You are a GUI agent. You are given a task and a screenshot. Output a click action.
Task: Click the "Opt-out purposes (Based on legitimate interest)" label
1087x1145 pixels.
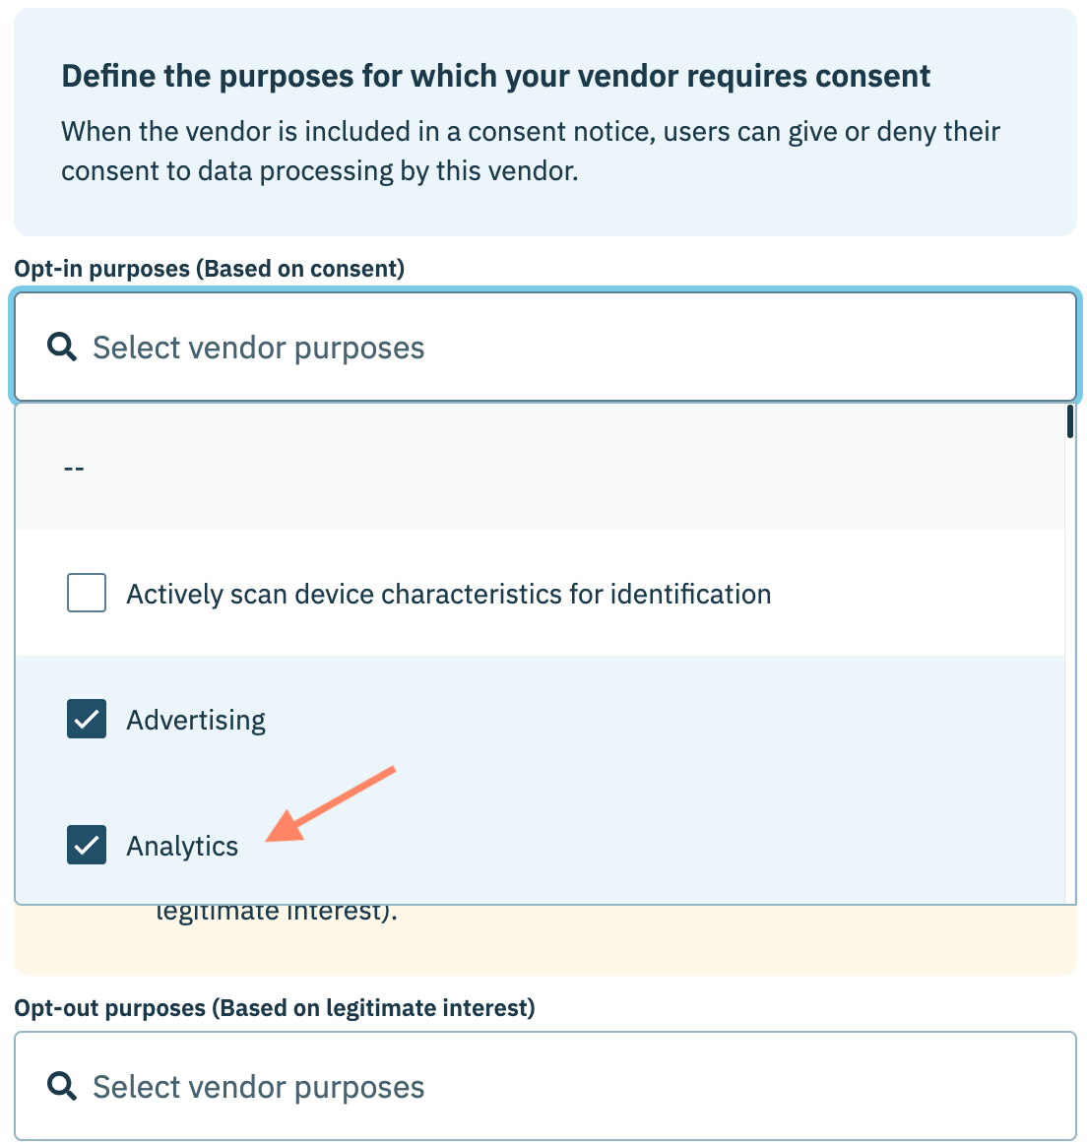275,1008
